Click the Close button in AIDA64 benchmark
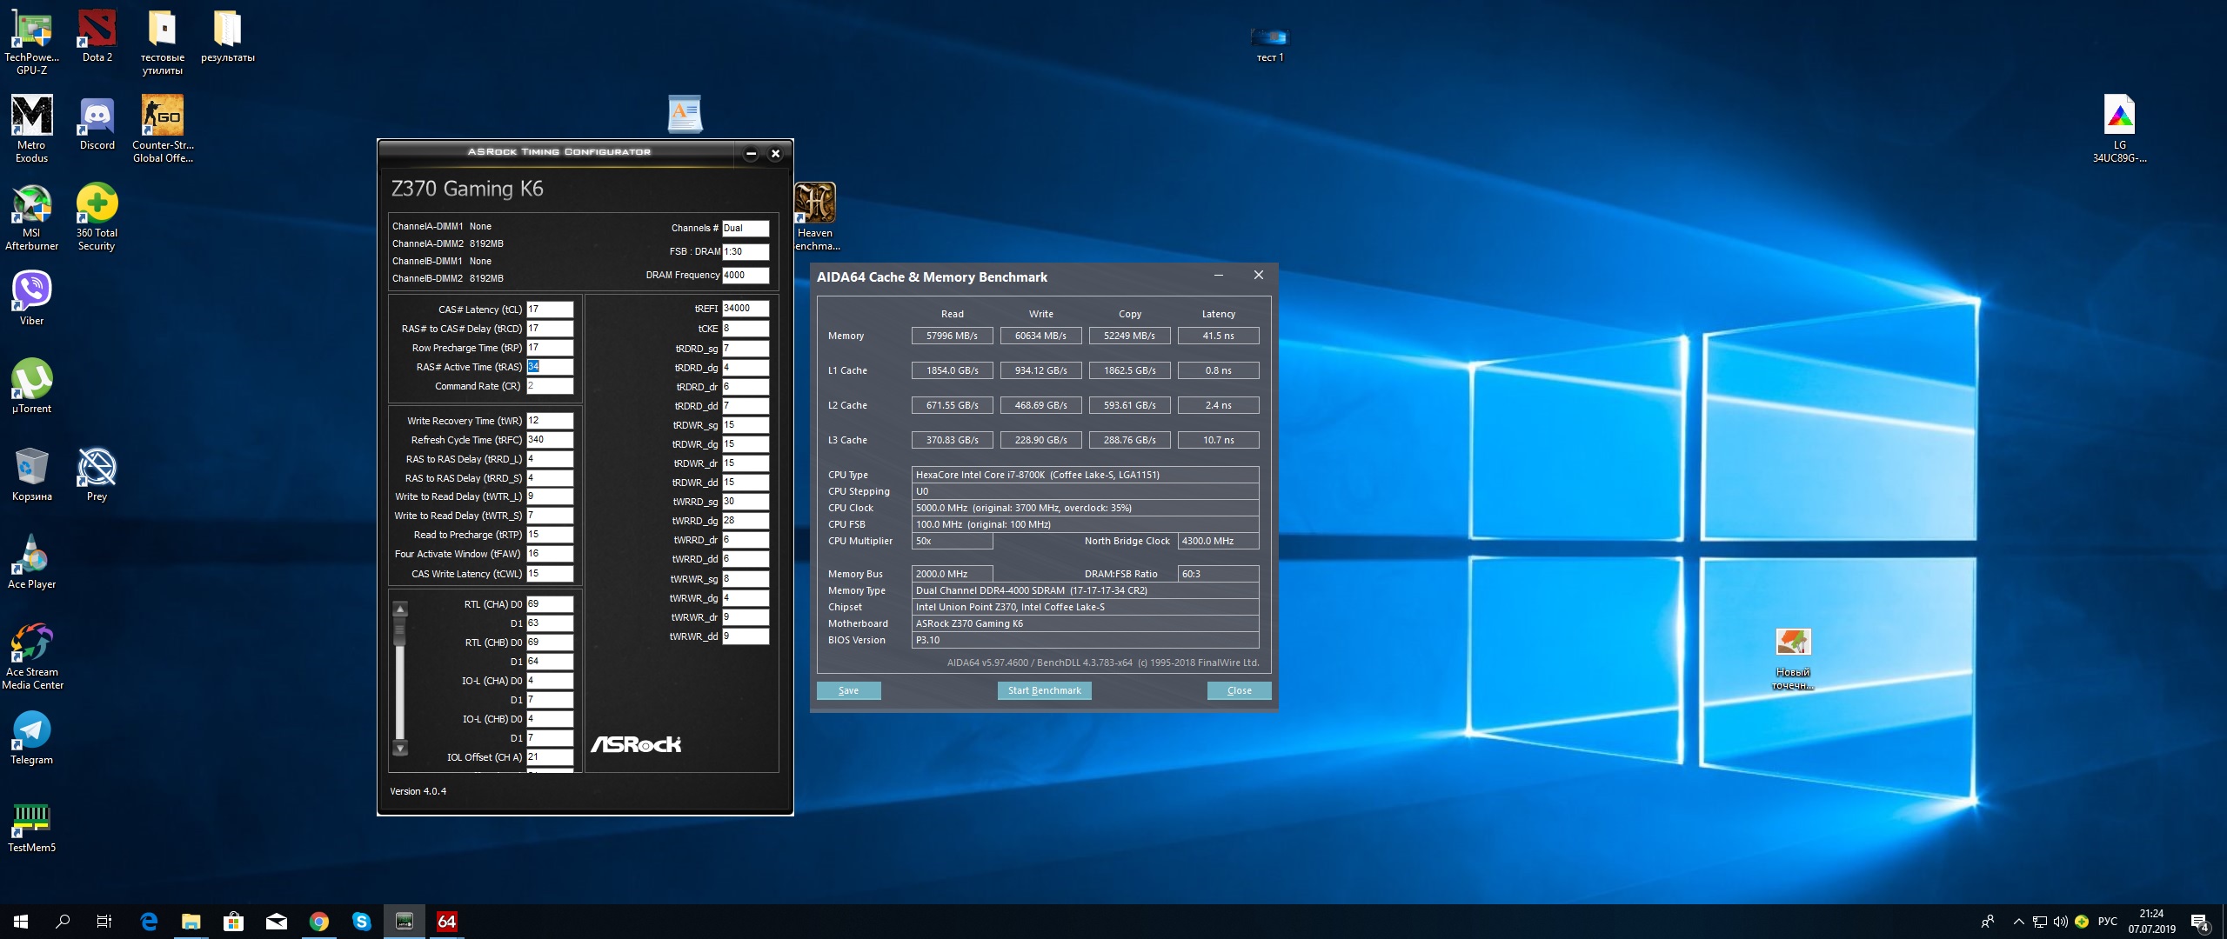Image resolution: width=2227 pixels, height=939 pixels. pos(1239,690)
